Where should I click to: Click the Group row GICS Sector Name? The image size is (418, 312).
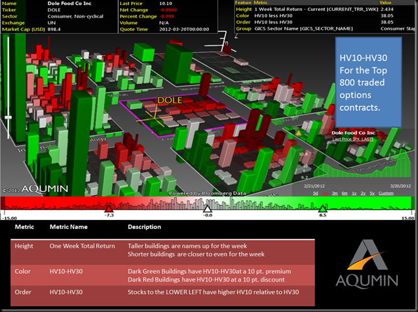click(x=303, y=29)
